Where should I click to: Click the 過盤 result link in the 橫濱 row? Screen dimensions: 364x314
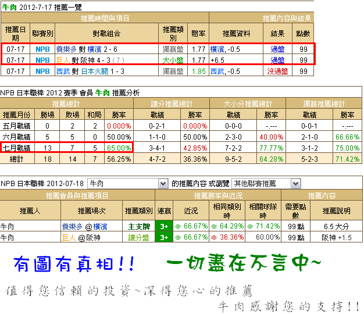[277, 49]
